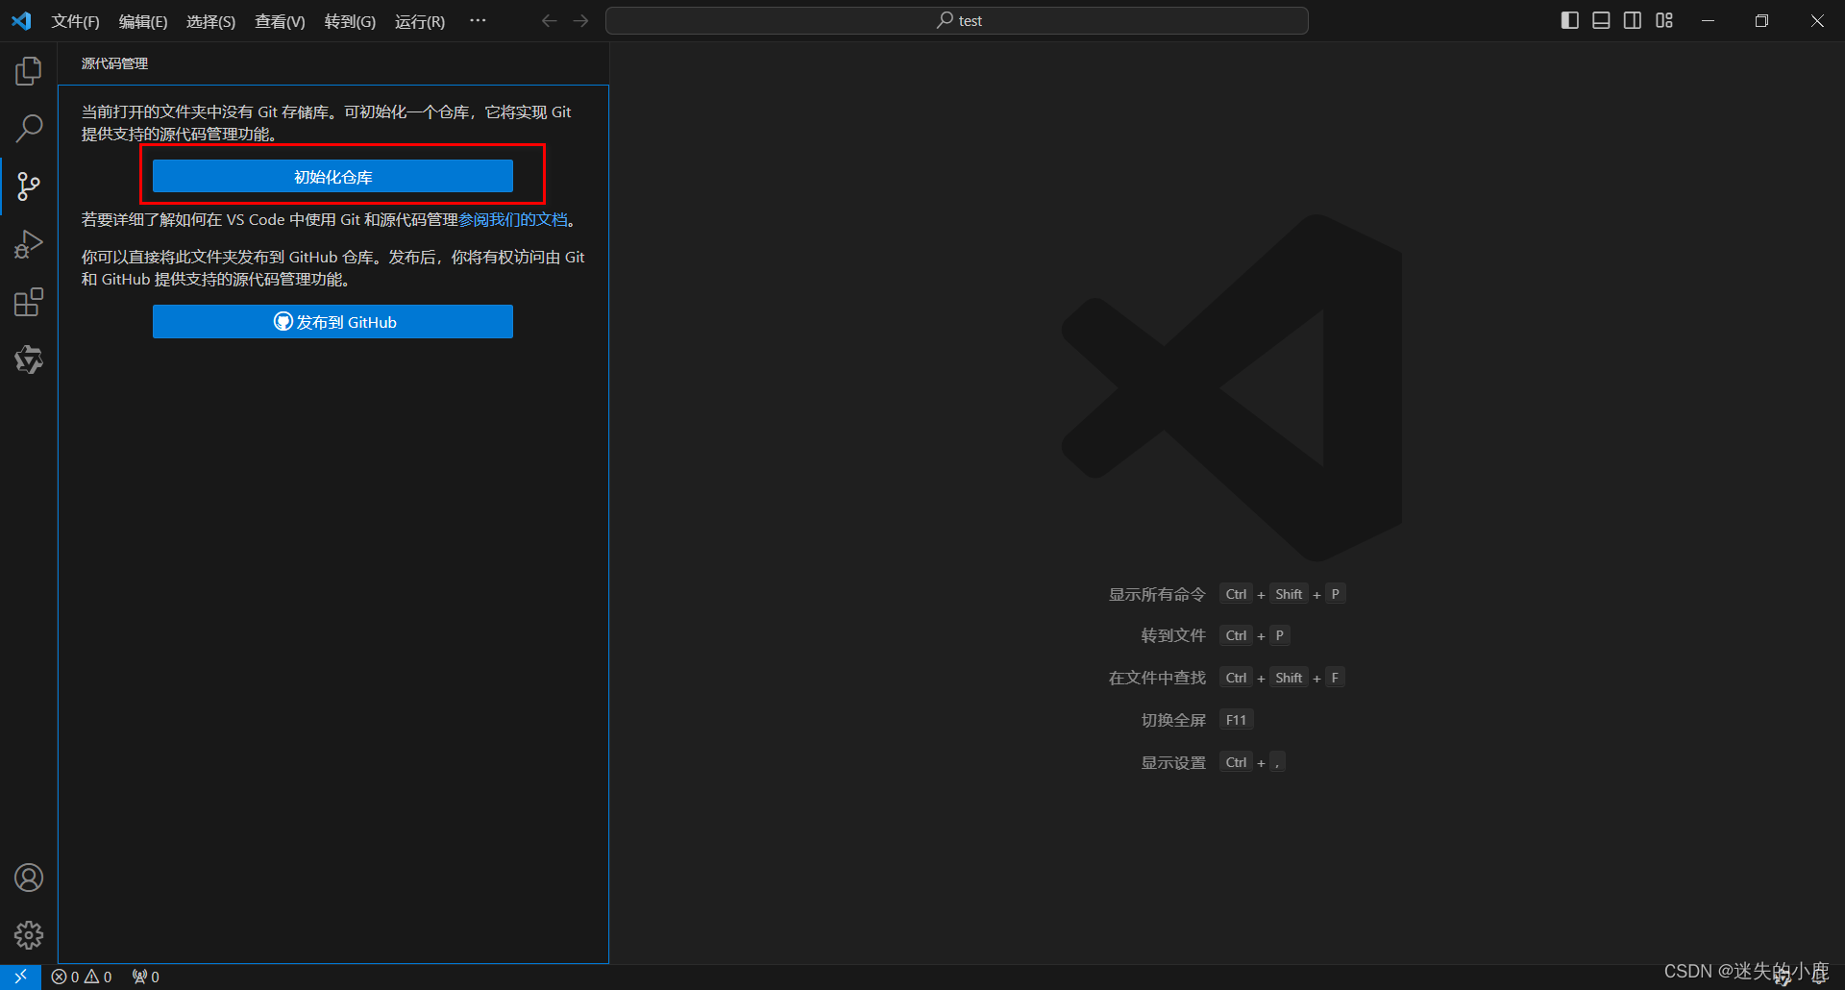
Task: Open the 选择(S) menu
Action: click(210, 21)
